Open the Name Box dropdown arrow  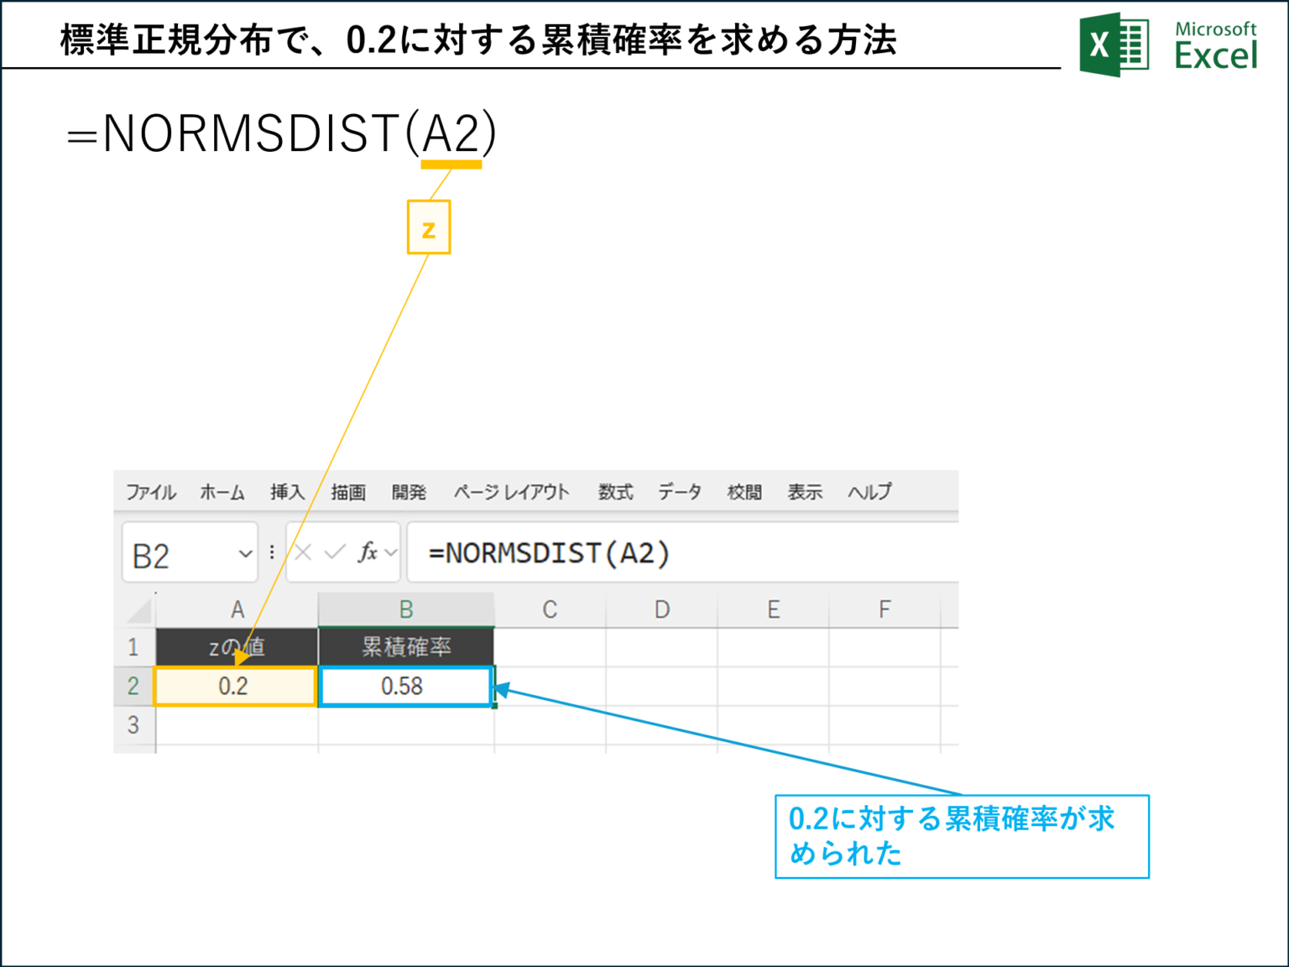point(244,552)
